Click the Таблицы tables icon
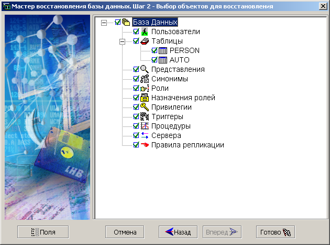The width and height of the screenshot is (330, 245). [145, 41]
